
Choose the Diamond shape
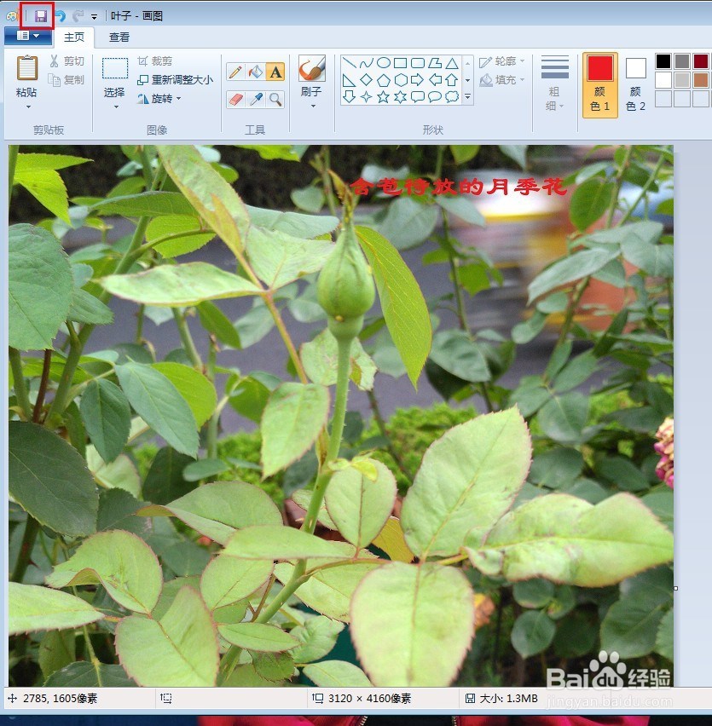coord(366,80)
